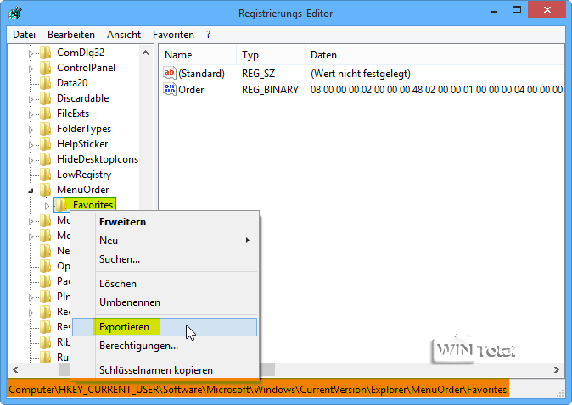This screenshot has height=405, width=572.
Task: Select the Favorites tree entry
Action: click(x=93, y=205)
